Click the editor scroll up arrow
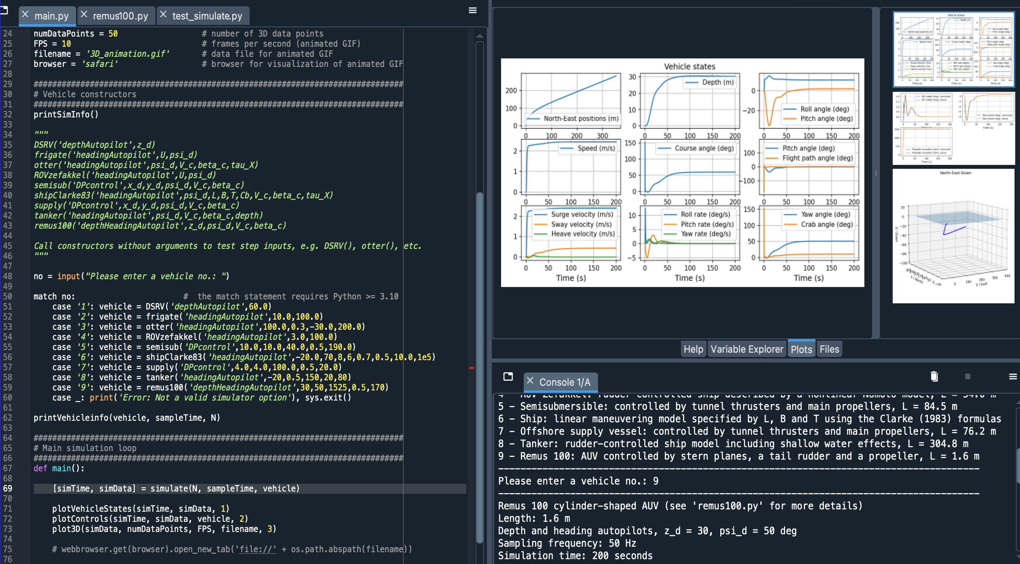The height and width of the screenshot is (564, 1020). [479, 36]
